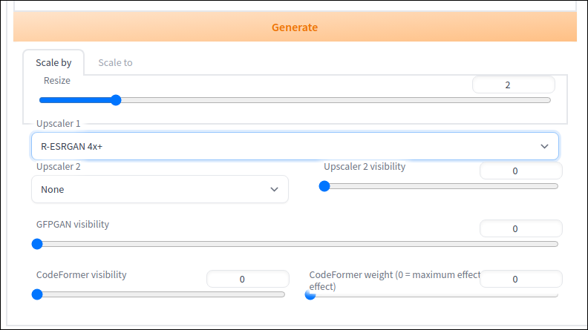The image size is (588, 330).
Task: Click the None option in Upscaler 2 field
Action: pyautogui.click(x=53, y=190)
